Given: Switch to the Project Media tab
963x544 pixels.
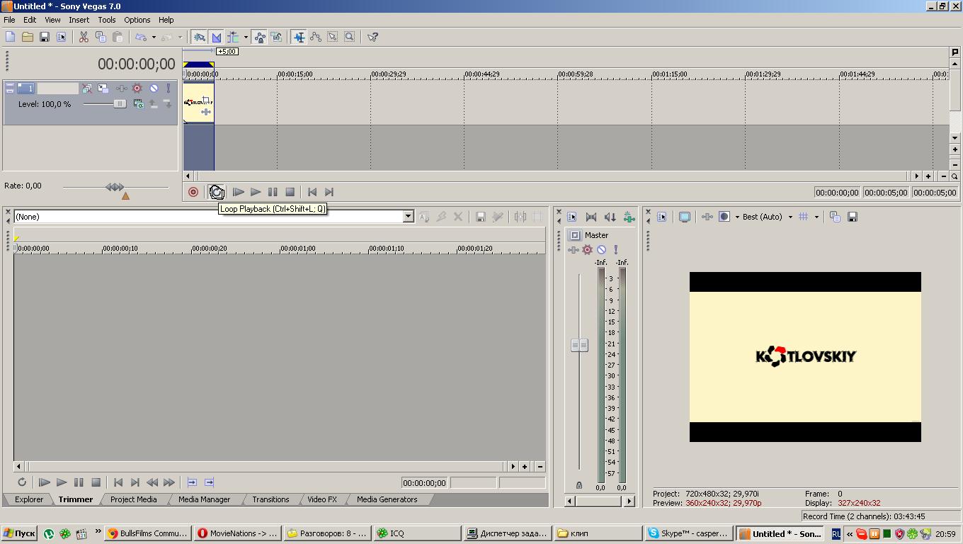Looking at the screenshot, I should pos(133,499).
